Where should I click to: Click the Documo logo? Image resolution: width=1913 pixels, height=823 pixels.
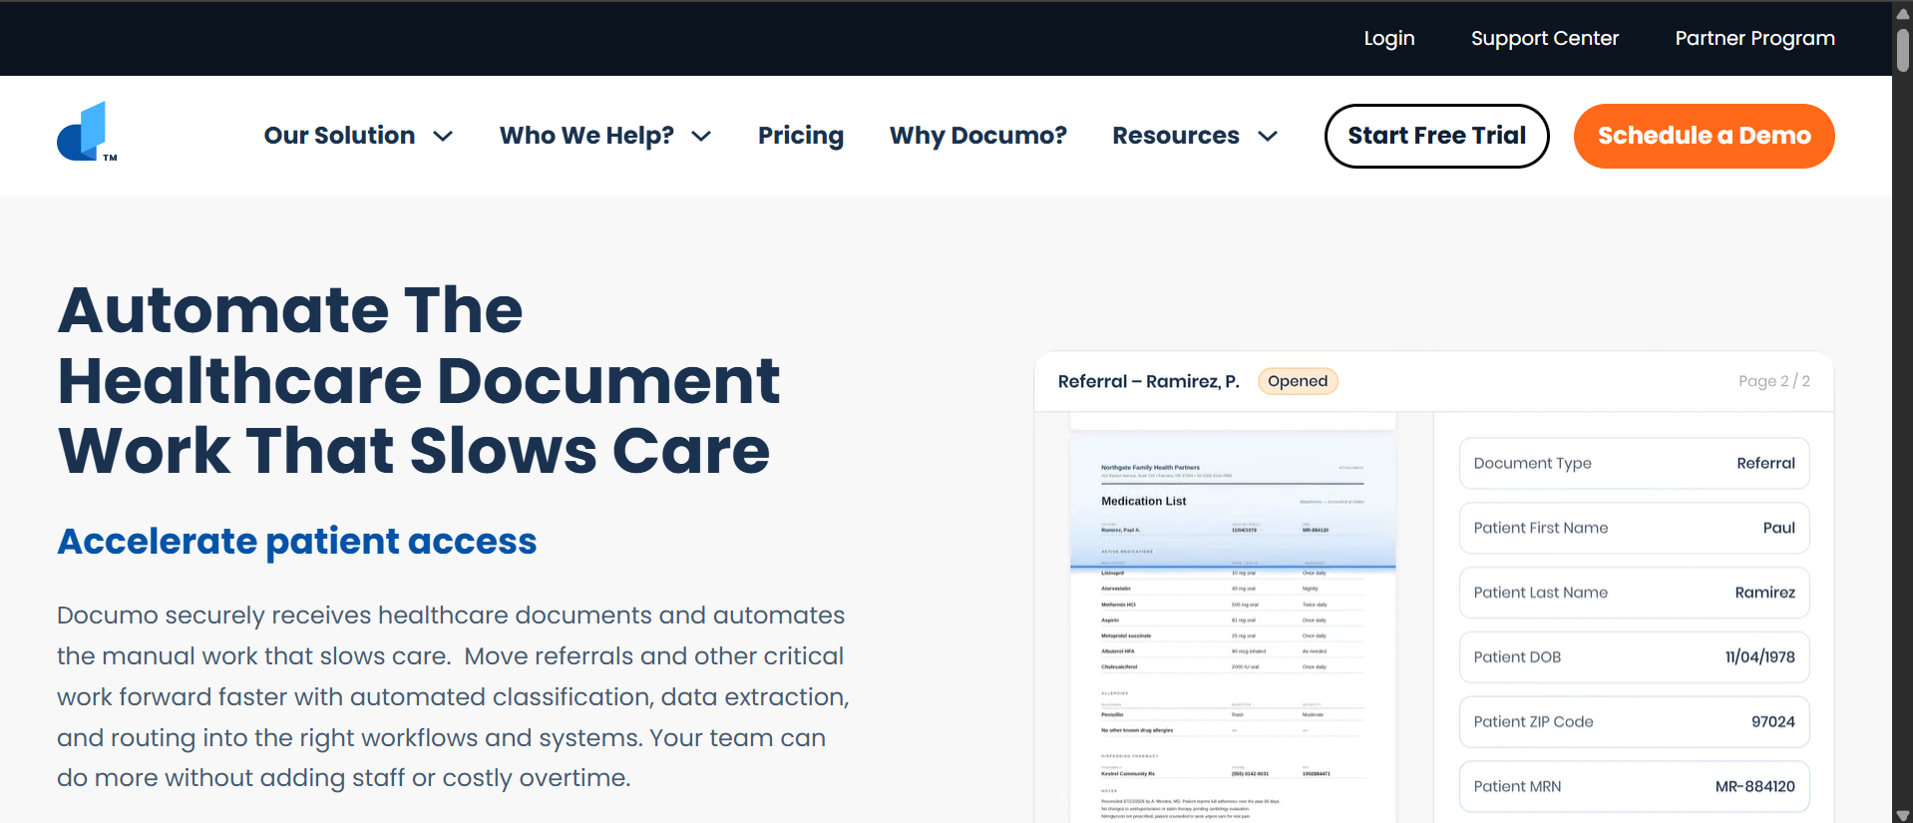pos(87,133)
